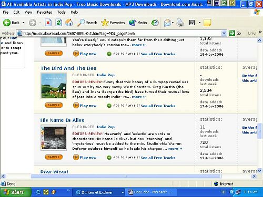Expand Links toolbar chevron

tap(260, 32)
